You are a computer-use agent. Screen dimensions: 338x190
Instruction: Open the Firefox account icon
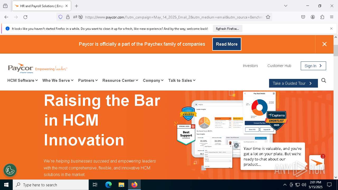[x=313, y=17]
